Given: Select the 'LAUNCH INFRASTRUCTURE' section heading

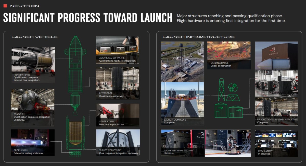Looking at the screenshot, I should point(199,37).
